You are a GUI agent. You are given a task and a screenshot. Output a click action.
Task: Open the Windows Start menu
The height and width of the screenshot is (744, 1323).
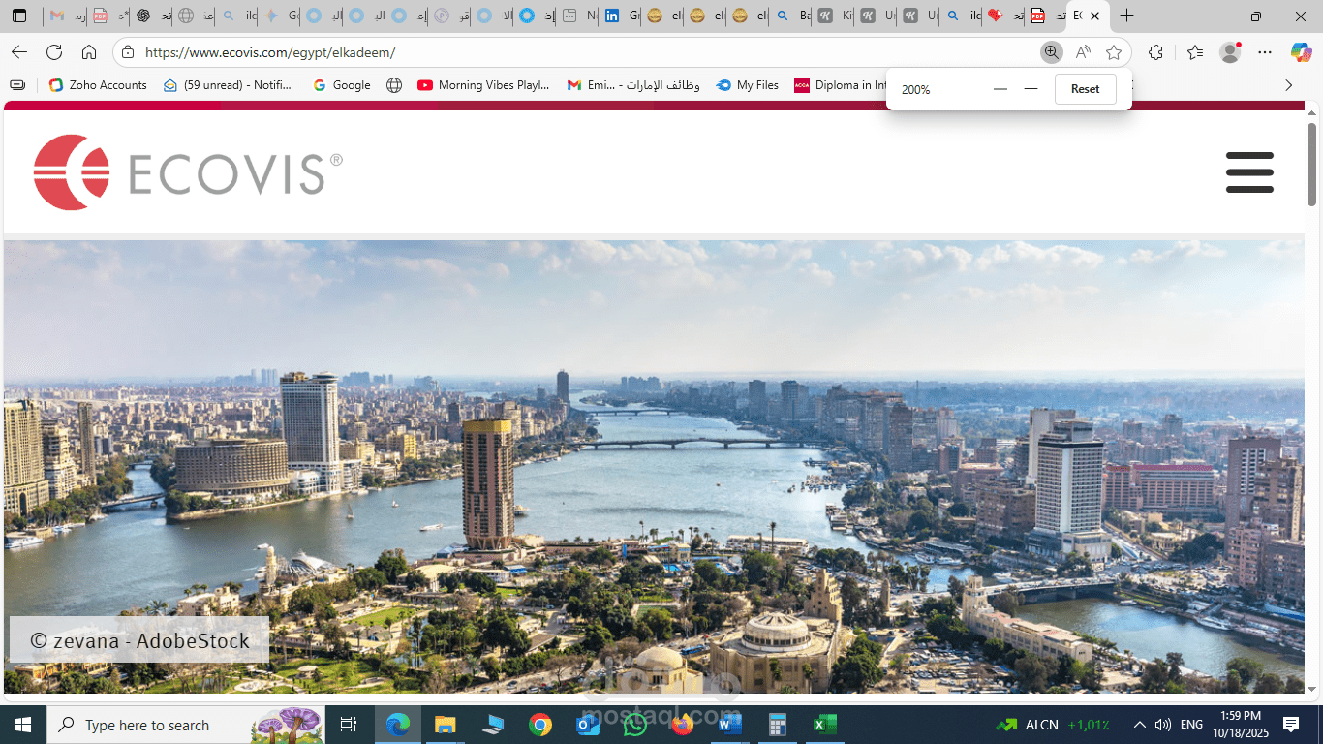click(23, 725)
